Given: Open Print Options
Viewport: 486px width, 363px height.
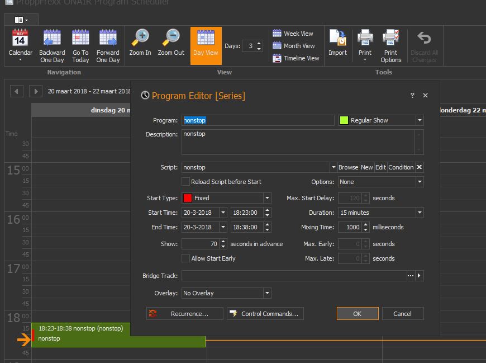Looking at the screenshot, I should (391, 46).
